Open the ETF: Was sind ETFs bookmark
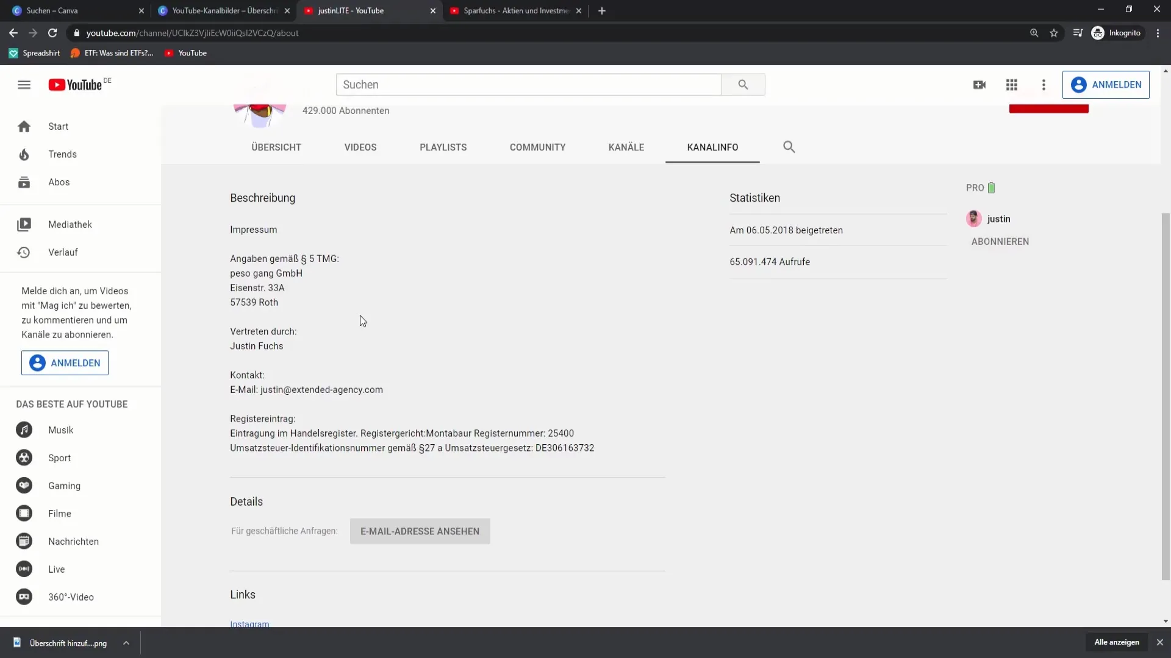The height and width of the screenshot is (658, 1171). point(112,53)
